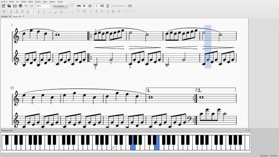This screenshot has width=279, height=157.
Task: Select the longa note duration
Action: click(61, 11)
